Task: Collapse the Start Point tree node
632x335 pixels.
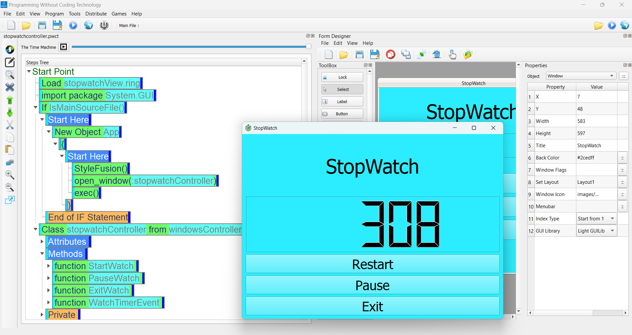Action: (x=29, y=71)
